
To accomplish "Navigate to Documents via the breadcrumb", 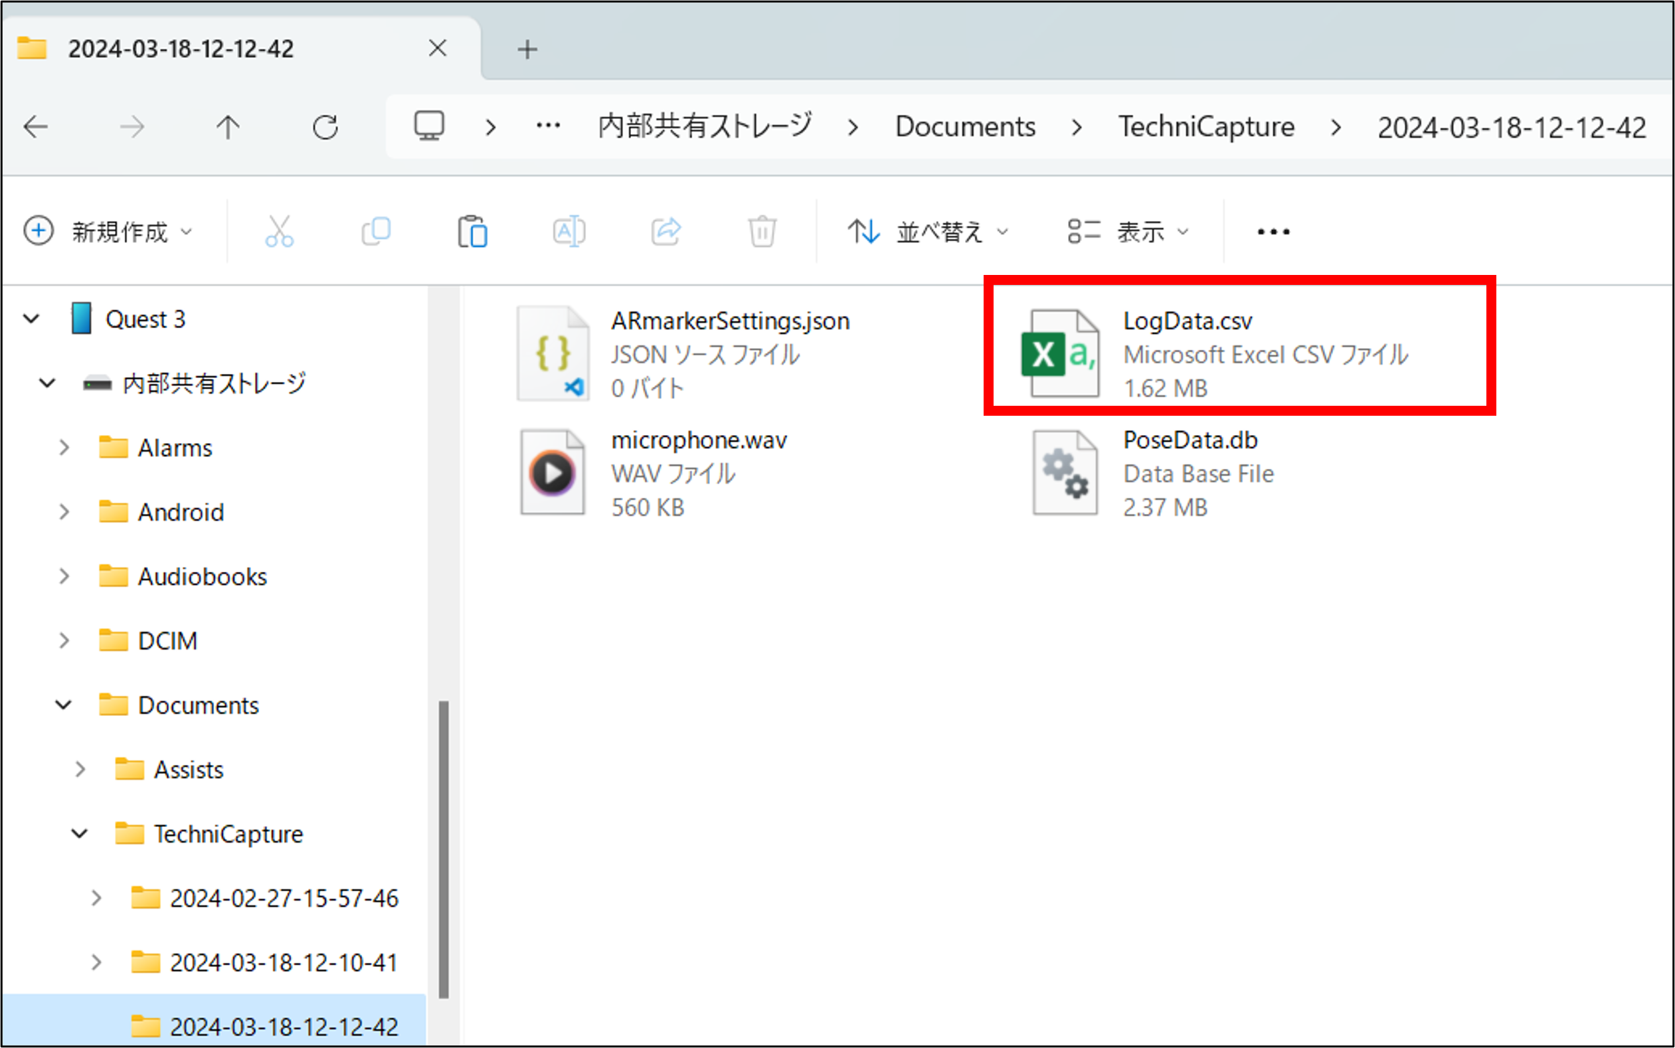I will coord(964,126).
